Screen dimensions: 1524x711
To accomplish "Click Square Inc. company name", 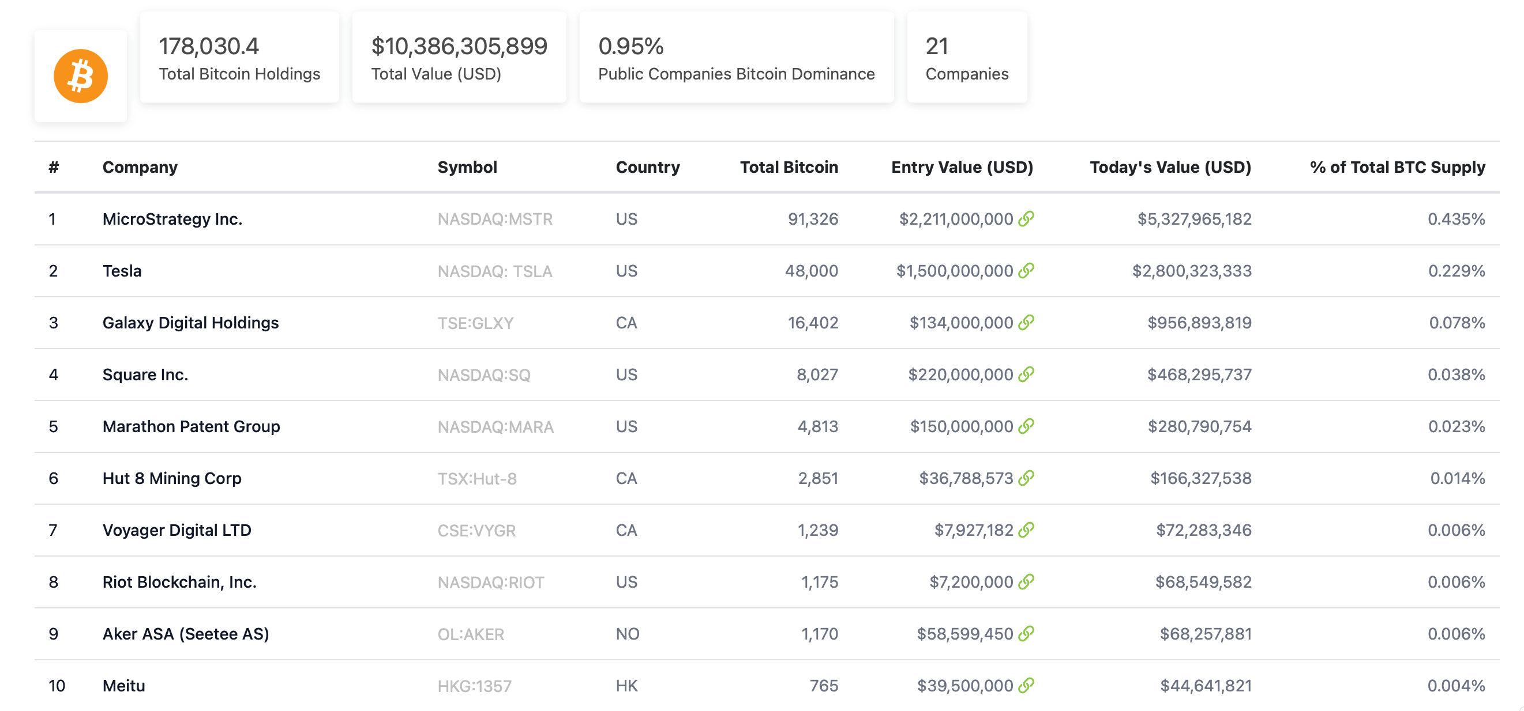I will (x=145, y=375).
